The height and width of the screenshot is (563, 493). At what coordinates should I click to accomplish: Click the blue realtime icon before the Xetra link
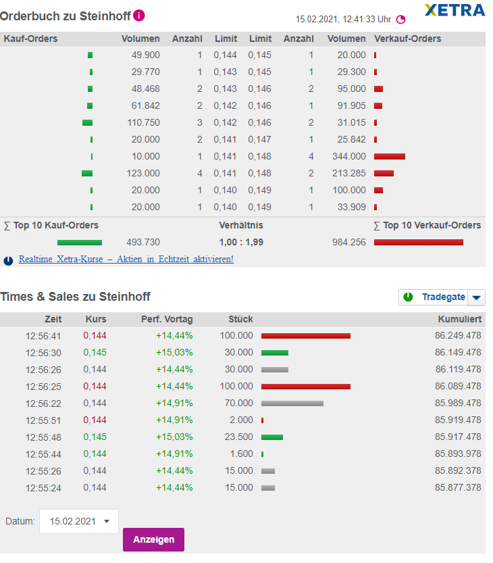pyautogui.click(x=7, y=260)
